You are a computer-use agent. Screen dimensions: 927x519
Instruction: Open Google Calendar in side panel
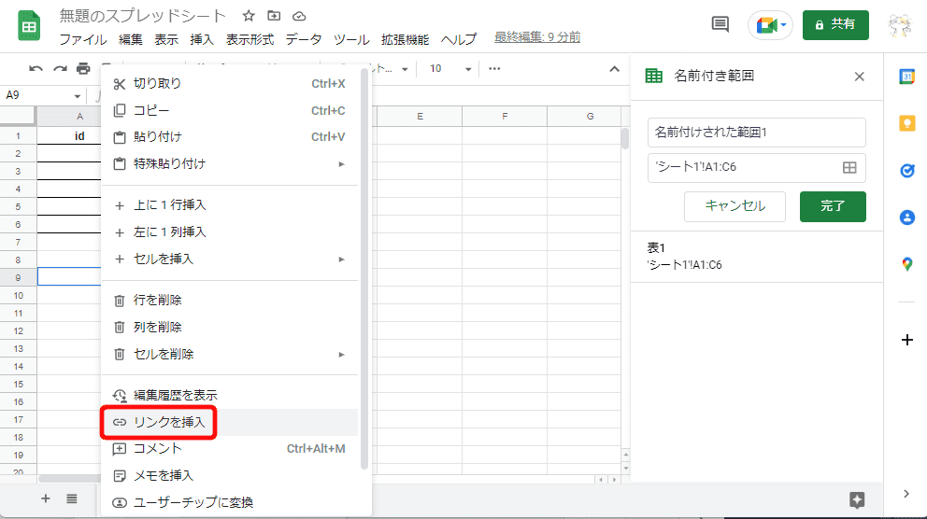(906, 77)
